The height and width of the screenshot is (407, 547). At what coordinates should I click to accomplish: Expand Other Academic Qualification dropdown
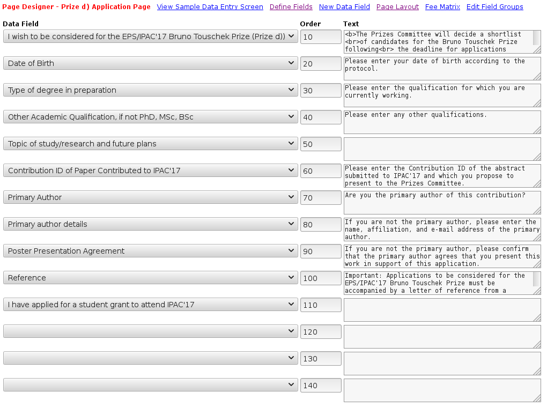point(151,117)
